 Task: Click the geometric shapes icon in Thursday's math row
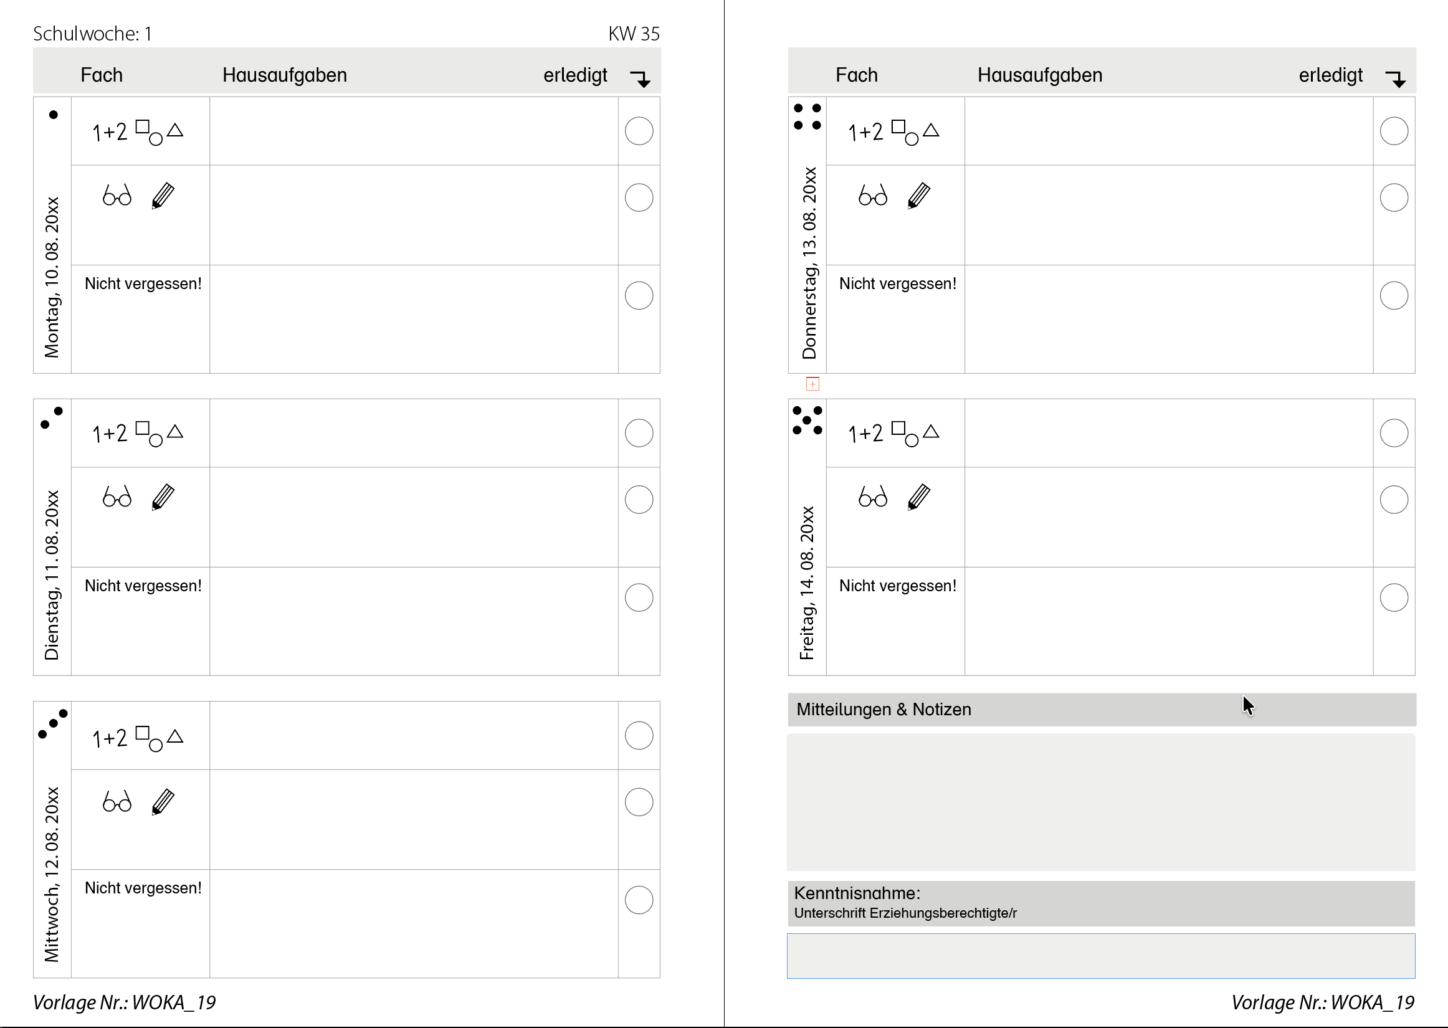point(915,131)
